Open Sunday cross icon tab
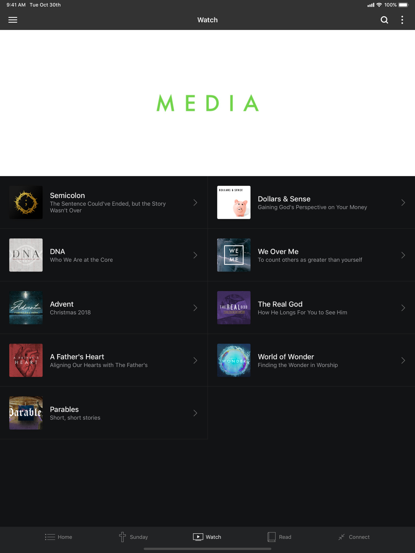This screenshot has height=553, width=415. [122, 537]
